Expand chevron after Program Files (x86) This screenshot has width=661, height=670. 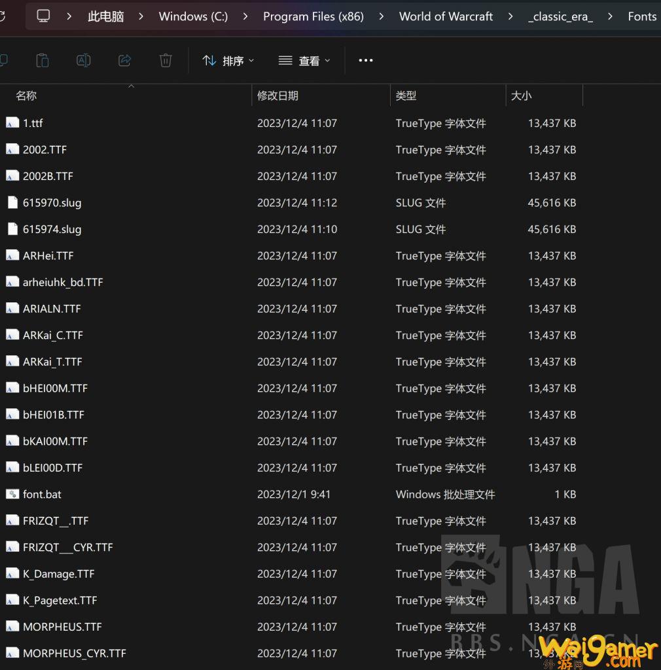click(x=381, y=16)
